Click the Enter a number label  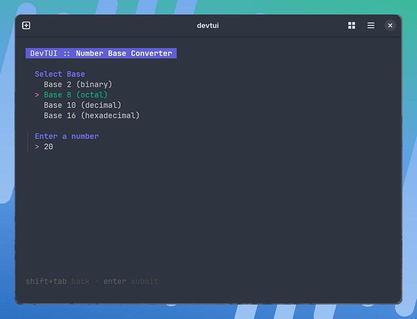[x=67, y=136]
